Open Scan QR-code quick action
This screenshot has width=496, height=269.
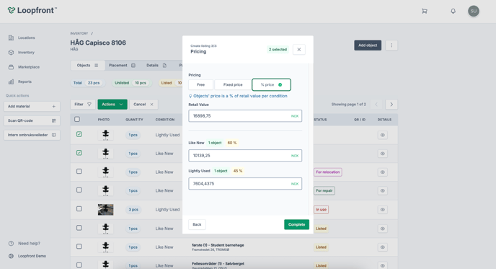(32, 120)
